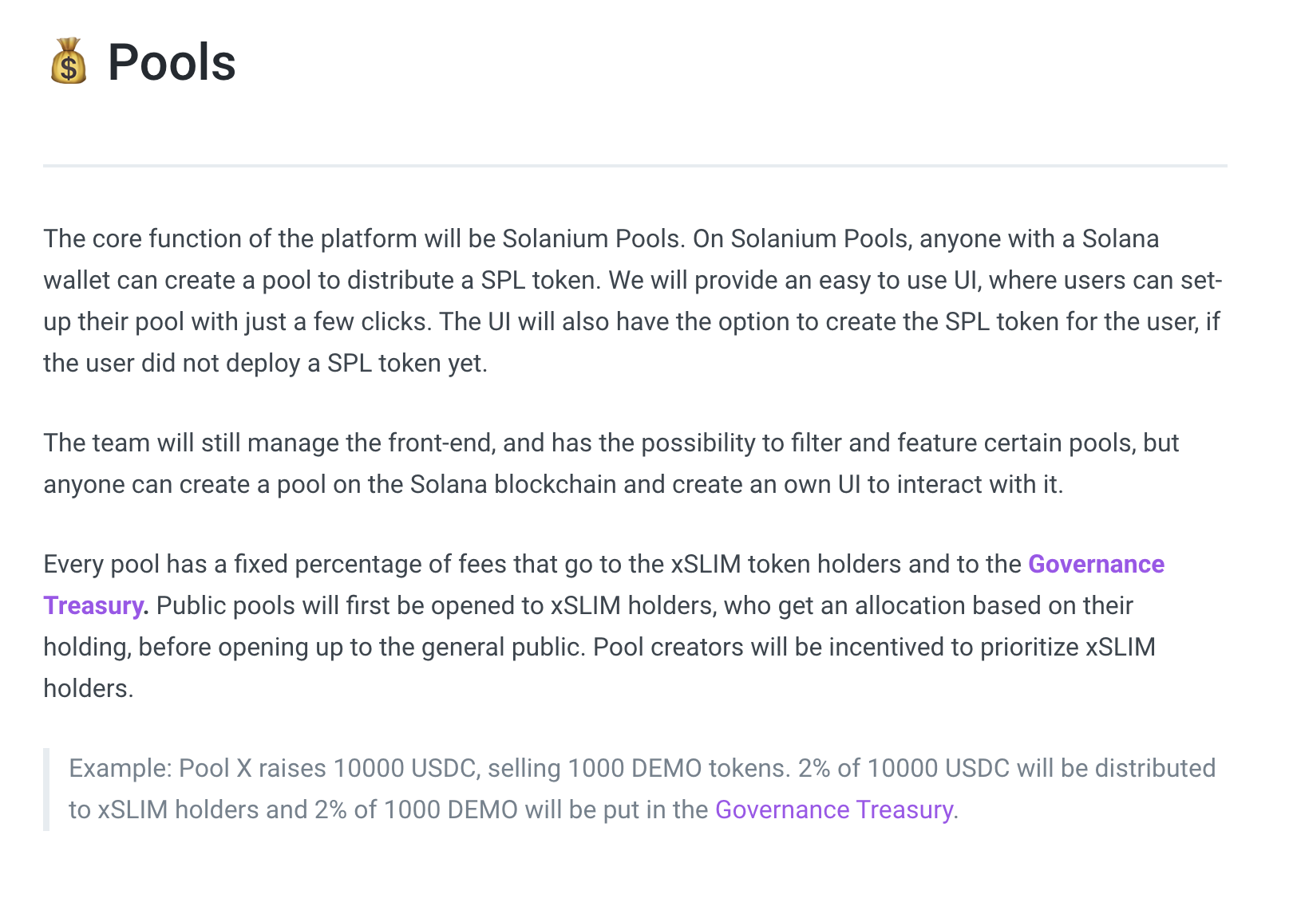The image size is (1293, 898).
Task: Click "to xSLIM holders and 2%" in the example
Action: [x=208, y=809]
